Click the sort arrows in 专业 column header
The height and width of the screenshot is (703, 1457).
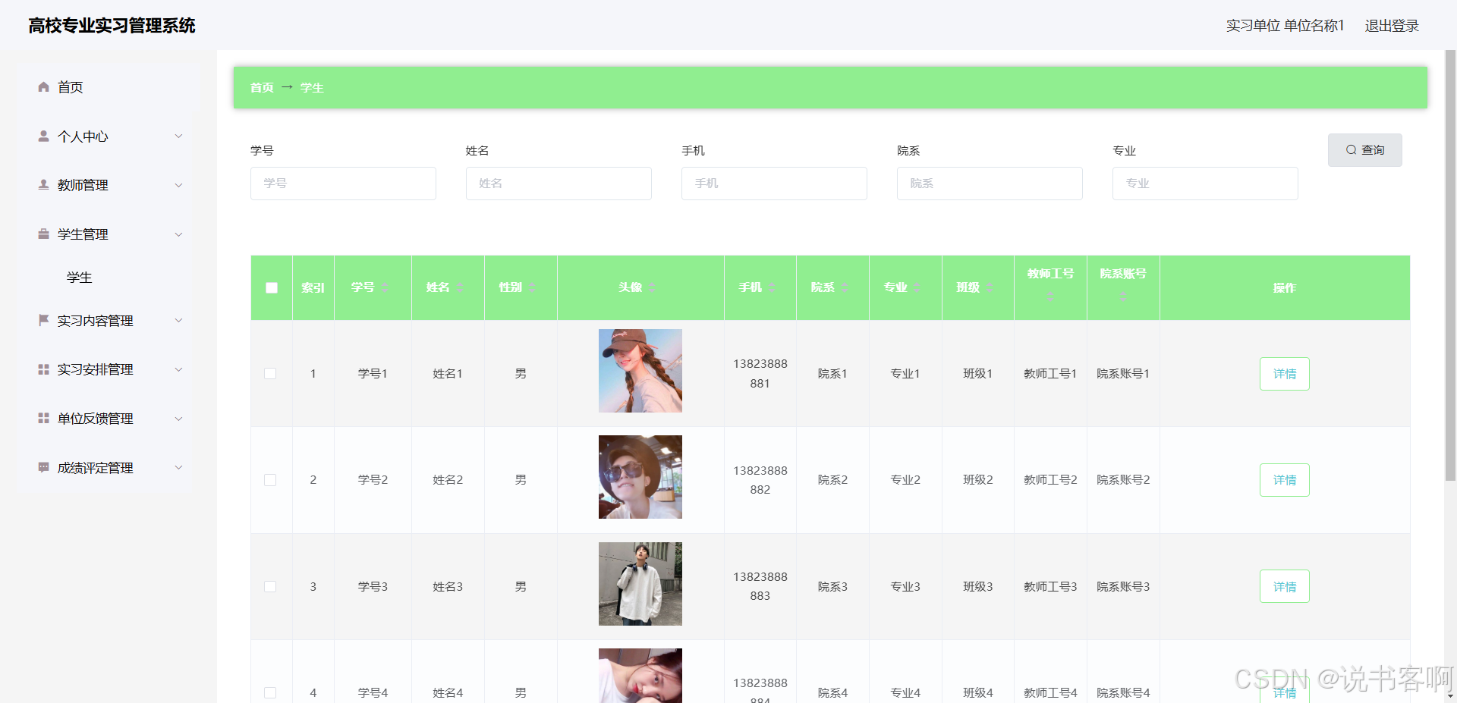point(917,287)
